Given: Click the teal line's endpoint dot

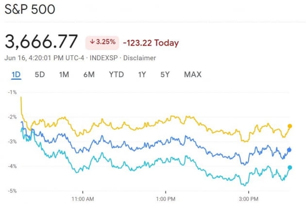Looking at the screenshot, I should (x=289, y=168).
